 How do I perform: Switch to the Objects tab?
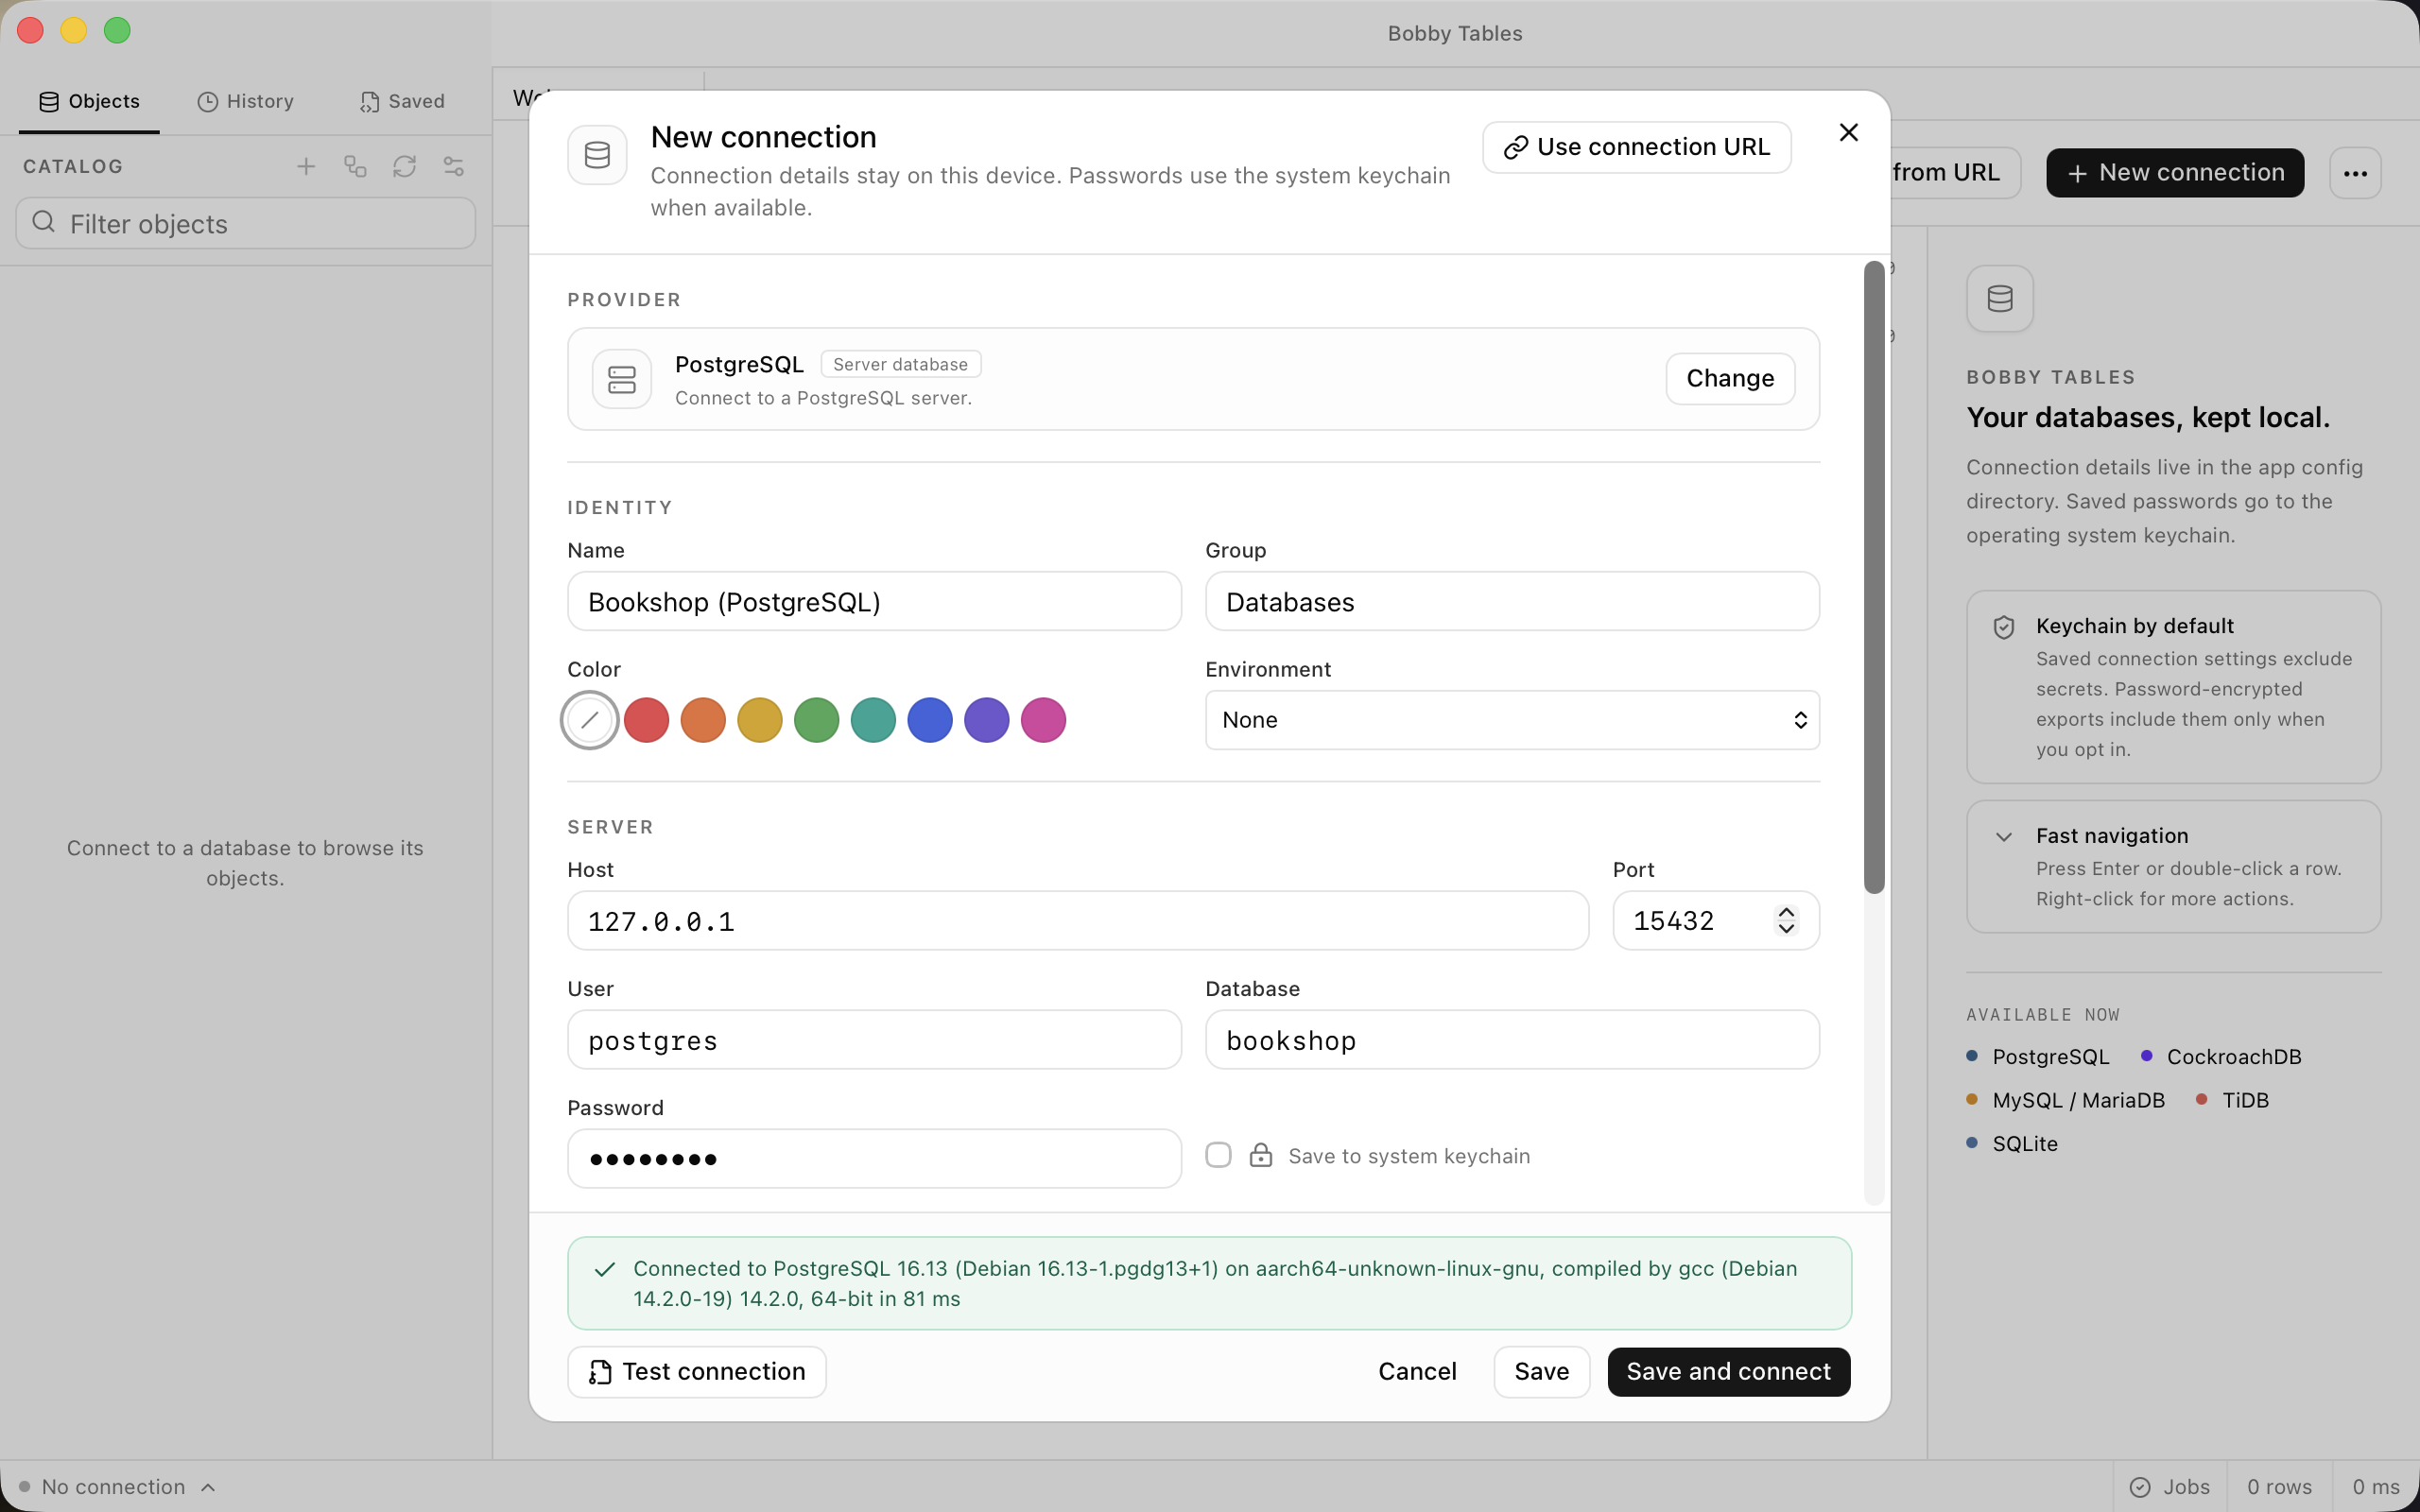89,101
